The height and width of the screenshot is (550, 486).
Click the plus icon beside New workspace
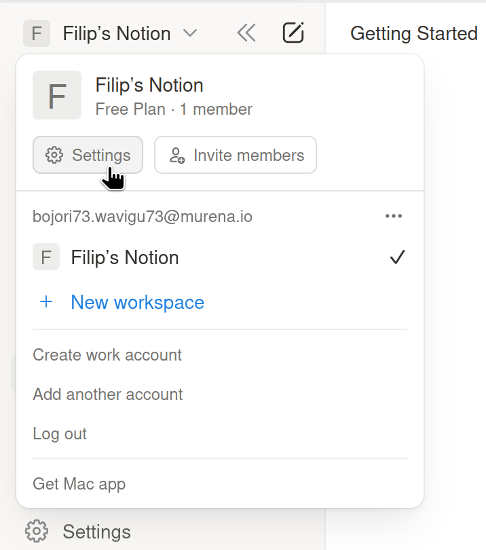click(46, 302)
